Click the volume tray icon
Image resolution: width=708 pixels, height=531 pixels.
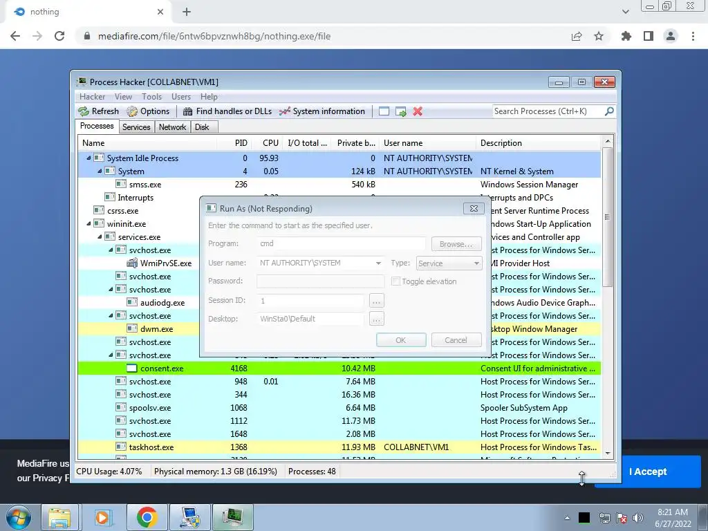pos(638,518)
